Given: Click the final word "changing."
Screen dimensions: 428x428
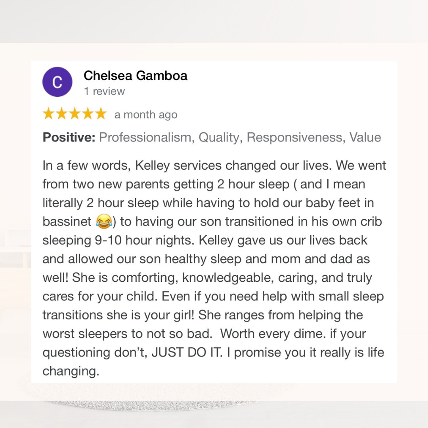Looking at the screenshot, I should pos(71,371).
